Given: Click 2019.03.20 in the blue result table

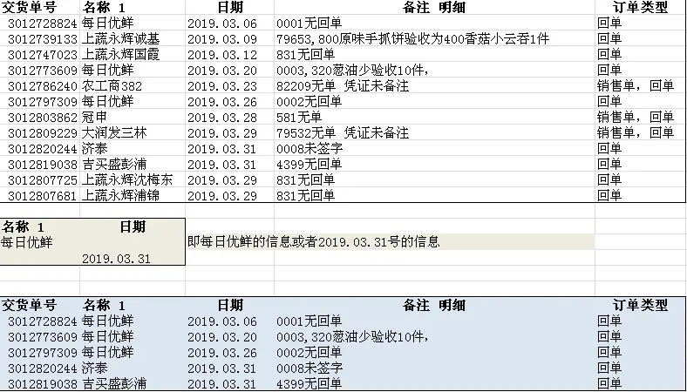Looking at the screenshot, I should [x=222, y=337].
